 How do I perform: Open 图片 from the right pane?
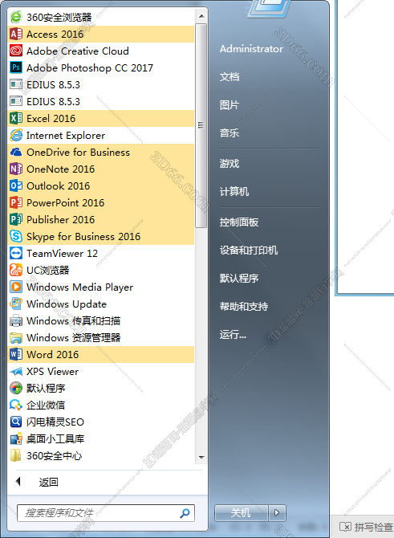229,104
